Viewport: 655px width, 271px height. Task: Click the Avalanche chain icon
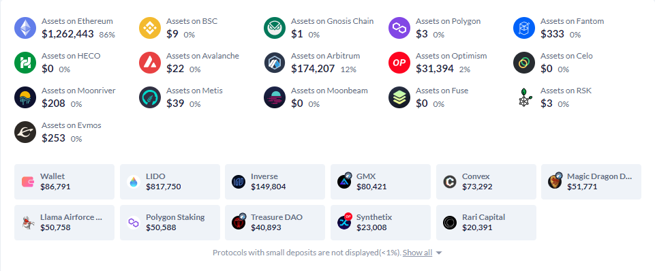(150, 63)
